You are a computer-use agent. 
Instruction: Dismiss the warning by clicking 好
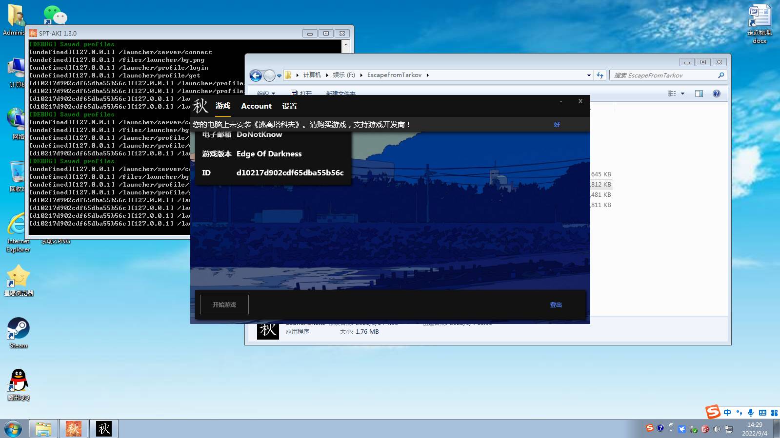coord(557,125)
